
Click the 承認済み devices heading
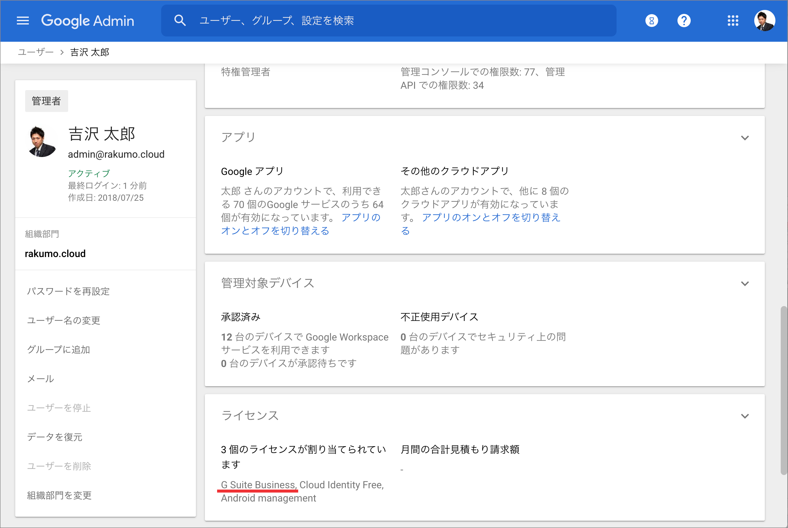(x=241, y=317)
